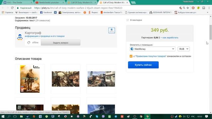Expand hidden bookmarks chevron
Screen dimensions: 212x119
tap(208, 13)
